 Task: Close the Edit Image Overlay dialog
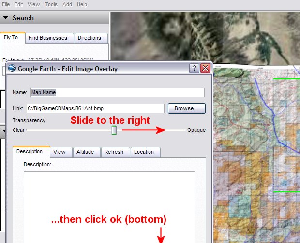205,68
